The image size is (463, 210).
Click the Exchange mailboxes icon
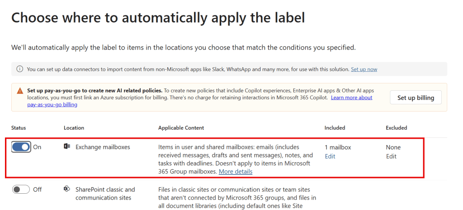point(67,147)
